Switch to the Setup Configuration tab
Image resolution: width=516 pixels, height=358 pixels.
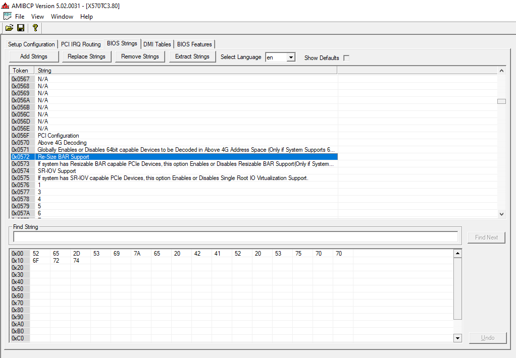point(31,44)
